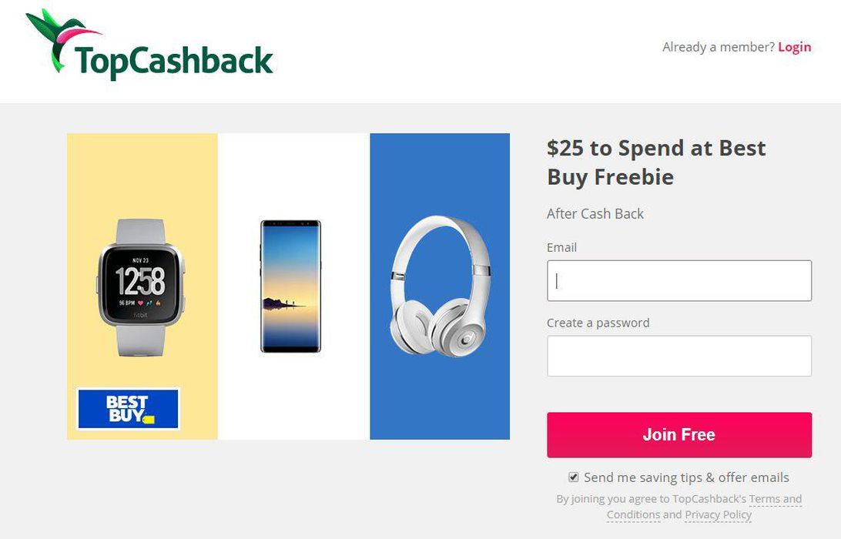Open the Login page
The height and width of the screenshot is (539, 841).
pyautogui.click(x=794, y=46)
